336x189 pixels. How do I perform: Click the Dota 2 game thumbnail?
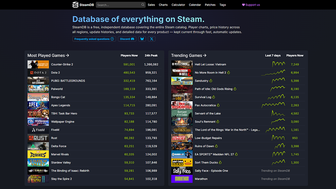38,72
